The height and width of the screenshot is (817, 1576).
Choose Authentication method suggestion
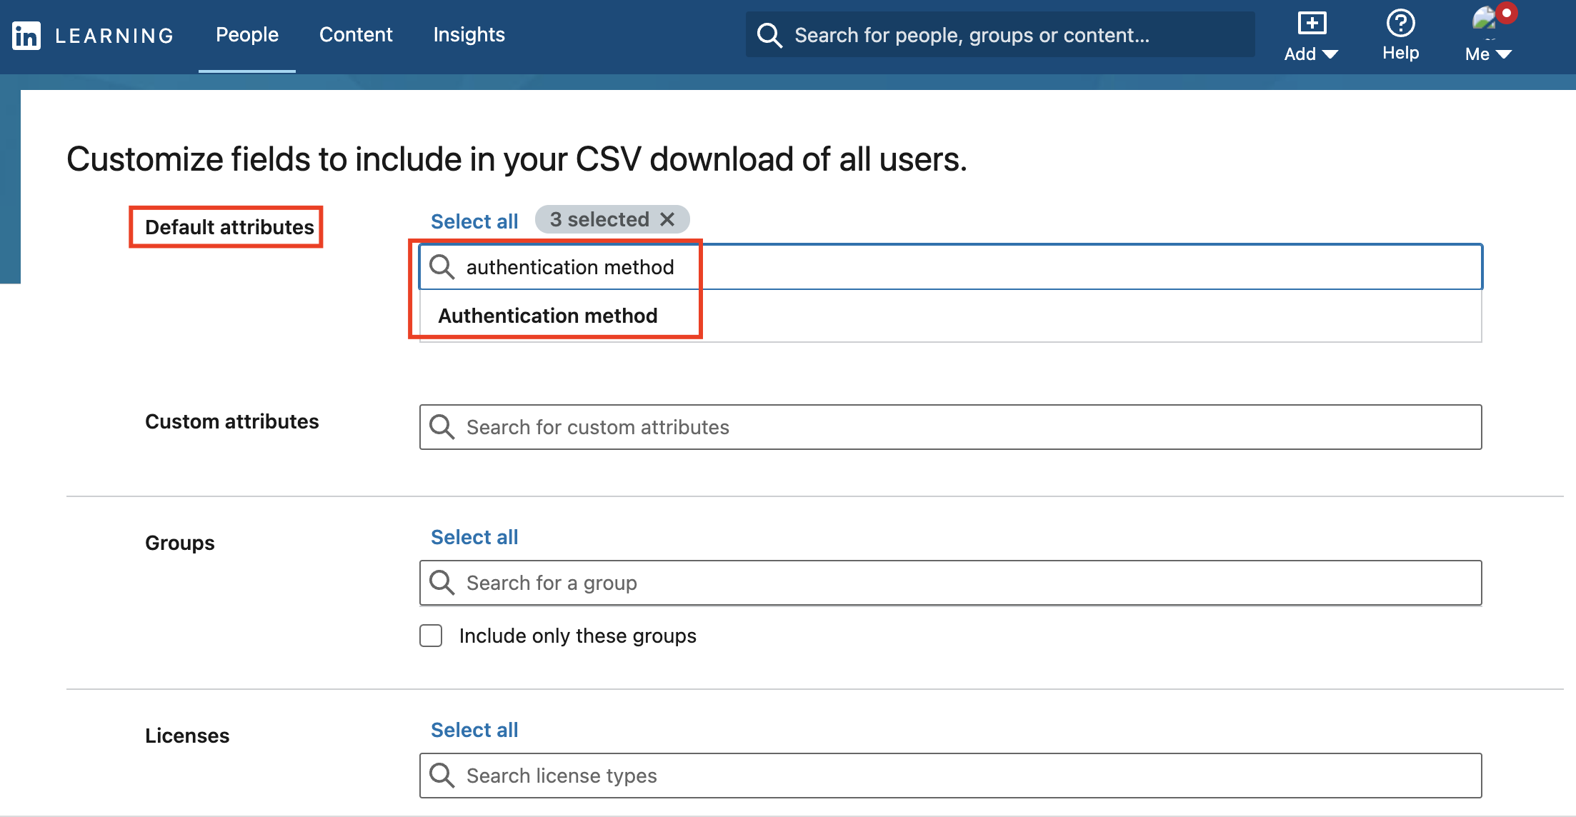click(x=547, y=315)
